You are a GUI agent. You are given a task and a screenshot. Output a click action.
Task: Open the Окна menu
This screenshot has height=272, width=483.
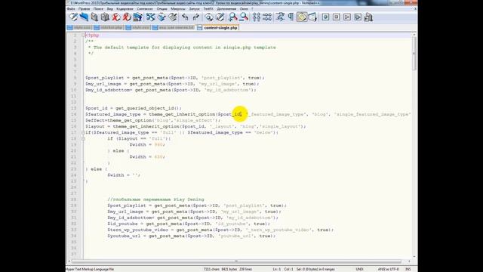[244, 9]
